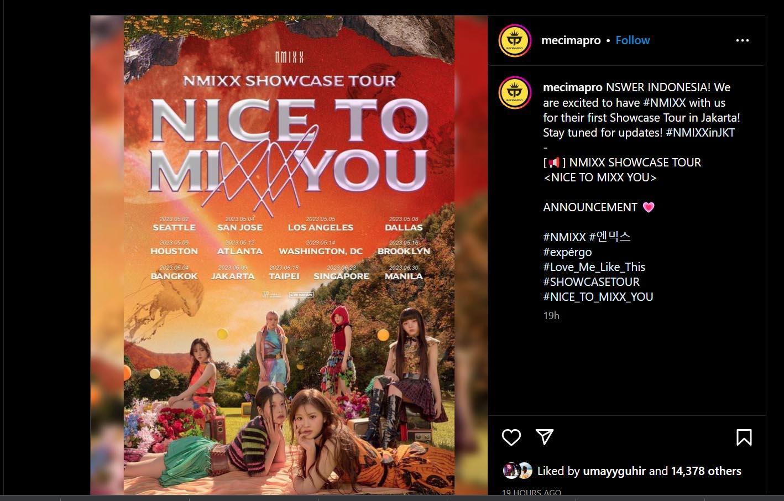This screenshot has width=784, height=501.
Task: Click liker avatars next to Liked by
Action: tap(518, 471)
